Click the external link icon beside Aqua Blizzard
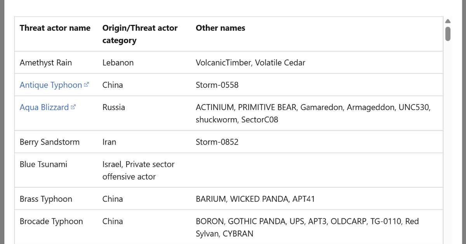The height and width of the screenshot is (244, 466). click(73, 107)
